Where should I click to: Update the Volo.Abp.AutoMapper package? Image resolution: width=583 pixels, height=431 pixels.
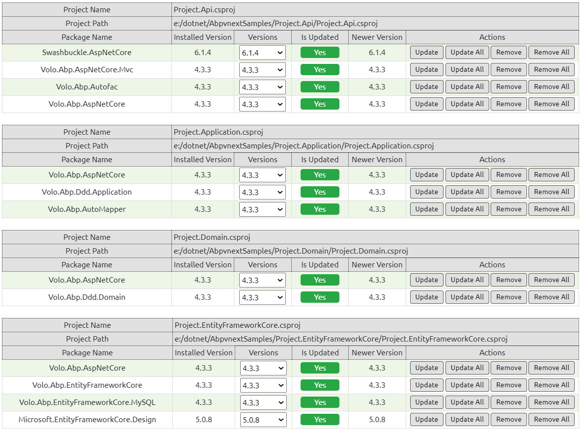coord(426,209)
